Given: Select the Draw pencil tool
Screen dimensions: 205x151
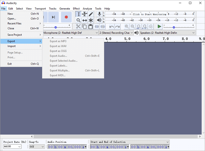Looking at the screenshot, I should [91, 14].
